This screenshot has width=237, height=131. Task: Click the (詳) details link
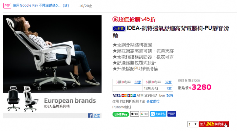pos(66,6)
